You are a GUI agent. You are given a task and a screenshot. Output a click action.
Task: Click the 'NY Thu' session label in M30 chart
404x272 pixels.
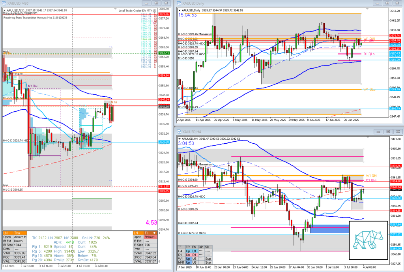33,86
